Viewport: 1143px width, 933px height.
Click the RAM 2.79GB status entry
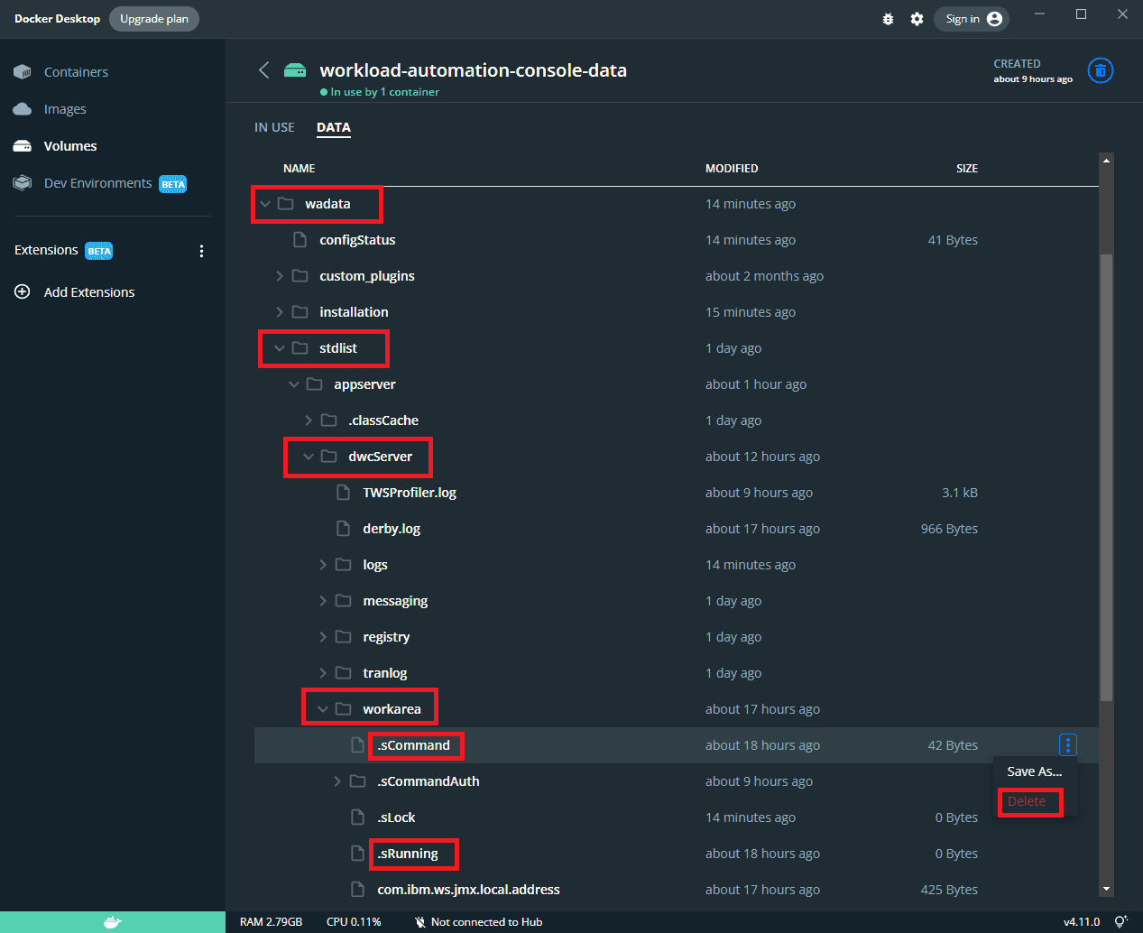coord(271,921)
